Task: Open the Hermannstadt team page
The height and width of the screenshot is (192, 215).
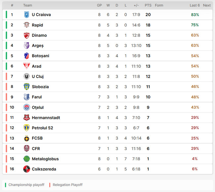Action: point(46,118)
